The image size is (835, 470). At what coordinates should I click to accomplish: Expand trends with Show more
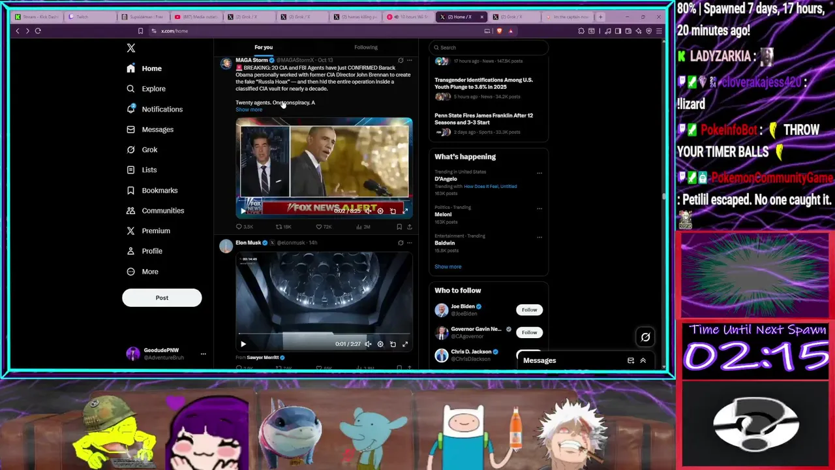448,266
